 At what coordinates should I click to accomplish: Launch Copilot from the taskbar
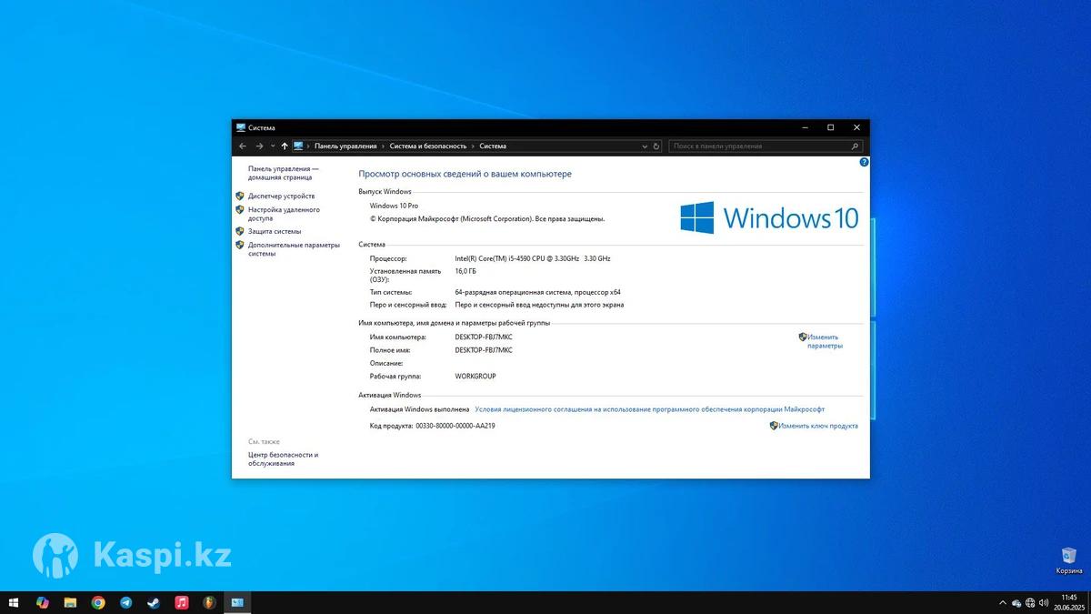42,602
